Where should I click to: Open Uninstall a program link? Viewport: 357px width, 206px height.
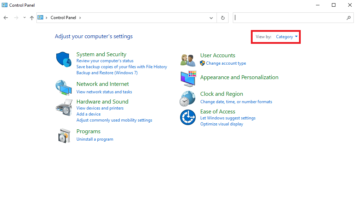95,139
